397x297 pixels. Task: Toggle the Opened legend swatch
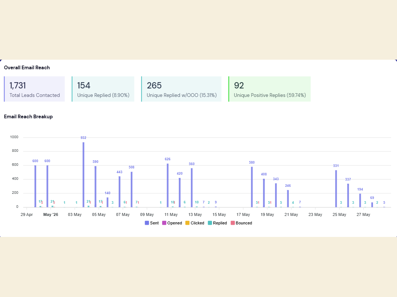click(164, 223)
